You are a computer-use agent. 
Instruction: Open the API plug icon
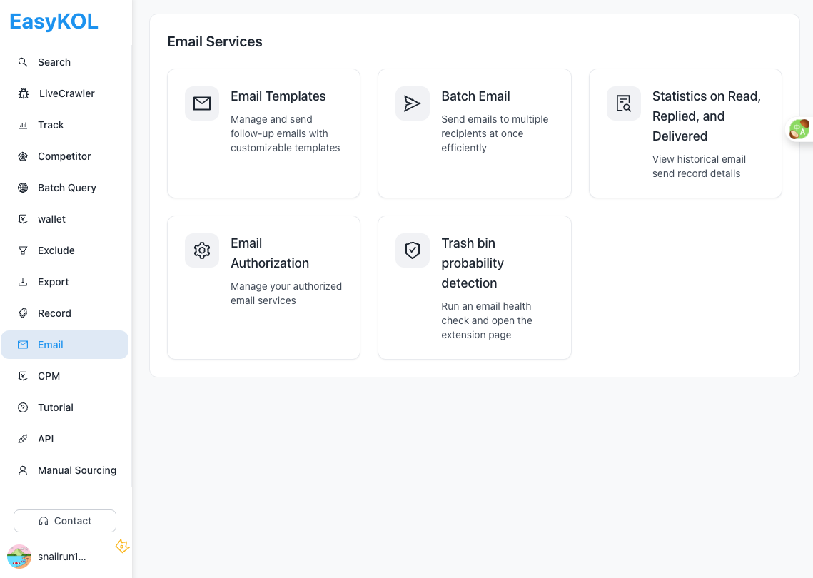click(22, 439)
